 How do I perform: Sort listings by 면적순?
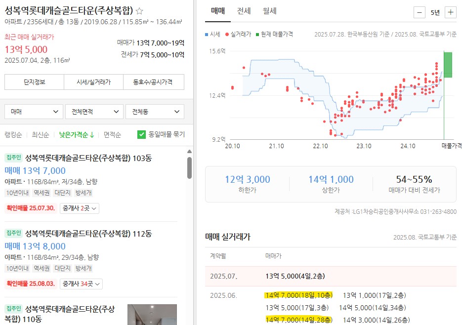tap(112, 135)
